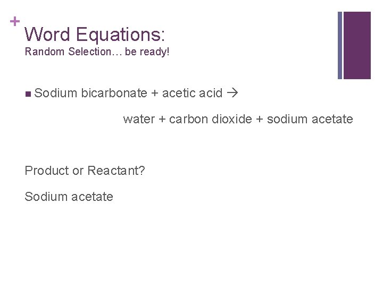This screenshot has height=287, width=383.
Task: Click "sodium acetate" in the products line
Action: tap(310, 119)
